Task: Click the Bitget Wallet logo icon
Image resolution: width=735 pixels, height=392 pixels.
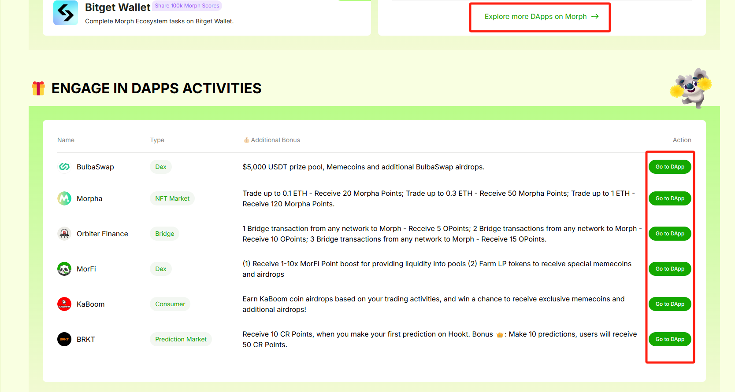Action: [66, 13]
